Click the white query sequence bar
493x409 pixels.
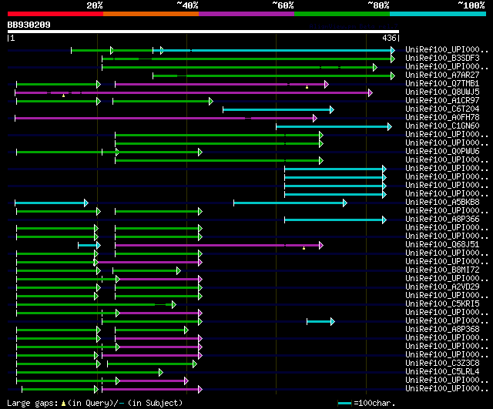pos(203,32)
